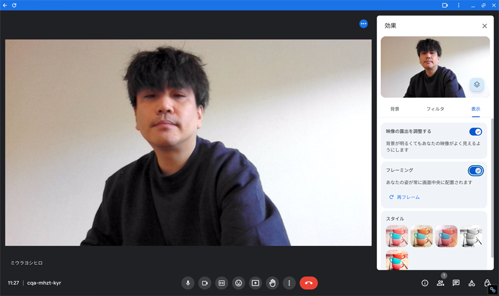Select the 表示 tab
The image size is (499, 296).
click(476, 109)
